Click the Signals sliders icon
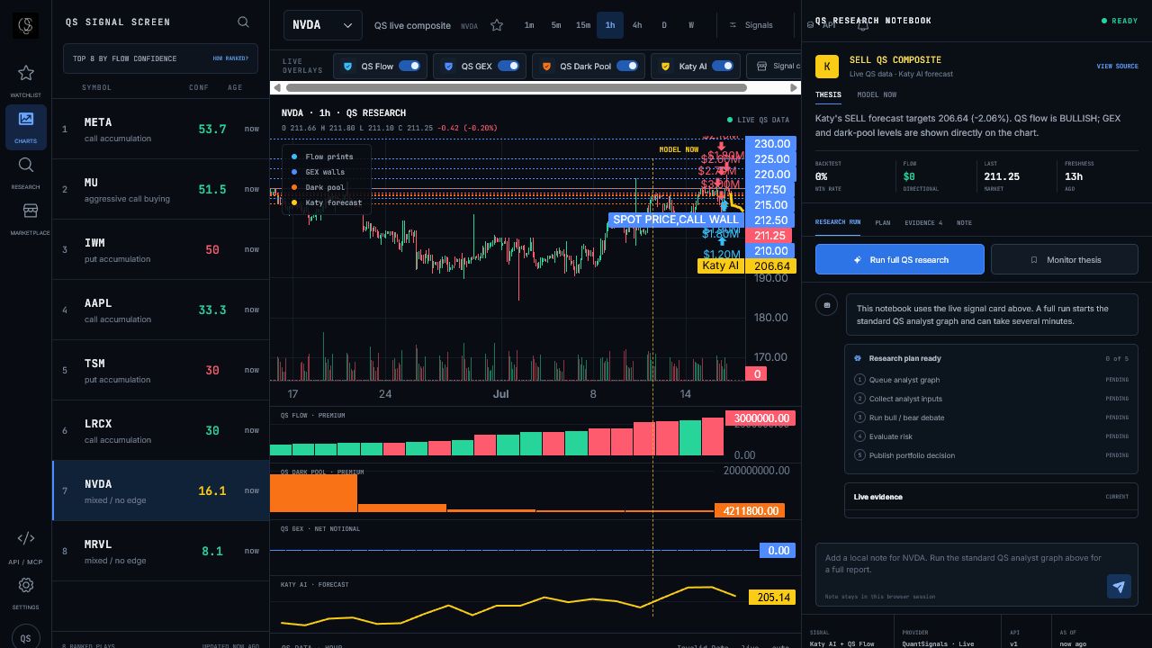1152x648 pixels. point(733,25)
